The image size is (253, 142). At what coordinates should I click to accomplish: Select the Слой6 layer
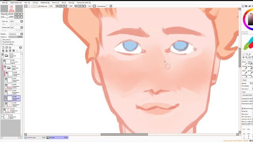pos(12,86)
